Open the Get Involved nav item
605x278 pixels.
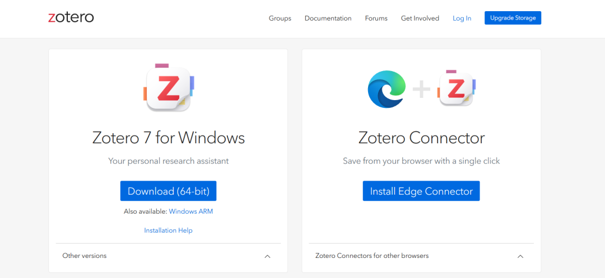pos(420,18)
